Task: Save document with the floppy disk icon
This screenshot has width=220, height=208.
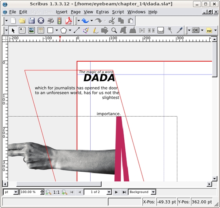Action: pyautogui.click(x=32, y=21)
